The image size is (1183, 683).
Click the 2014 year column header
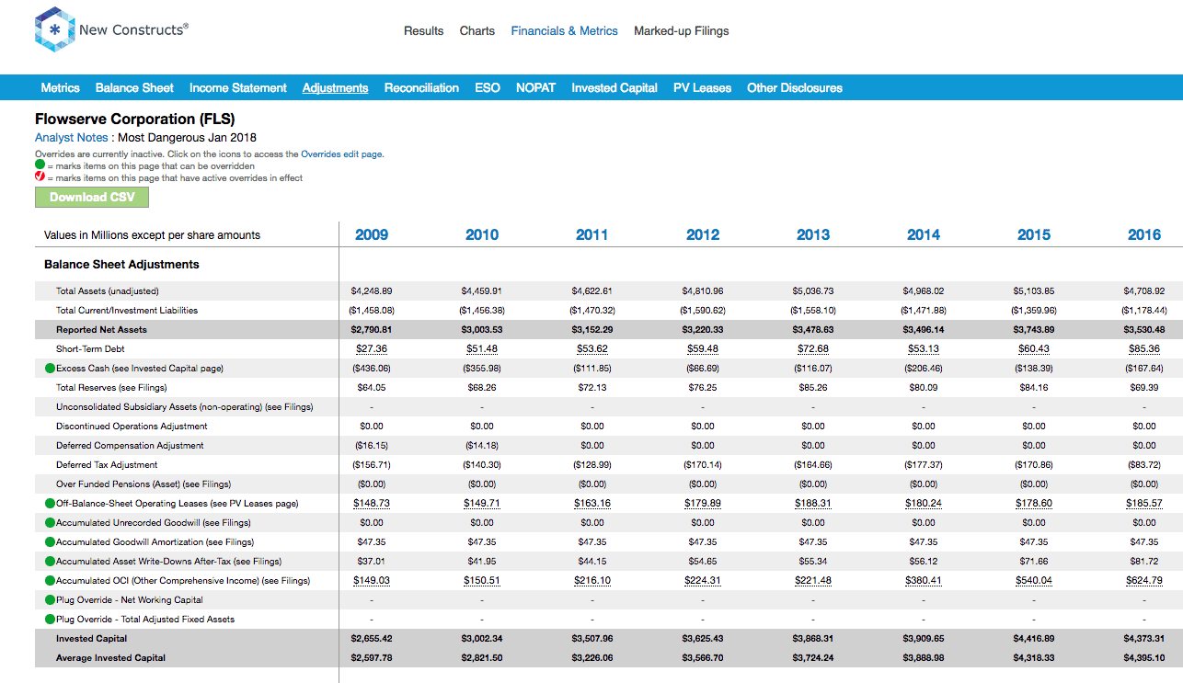[924, 235]
